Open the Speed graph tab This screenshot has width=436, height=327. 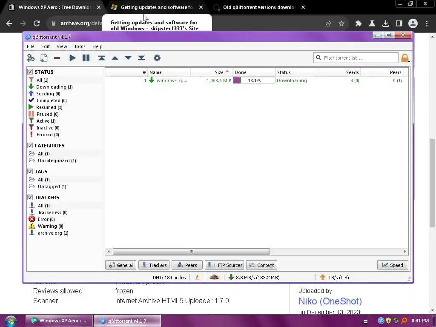(393, 265)
